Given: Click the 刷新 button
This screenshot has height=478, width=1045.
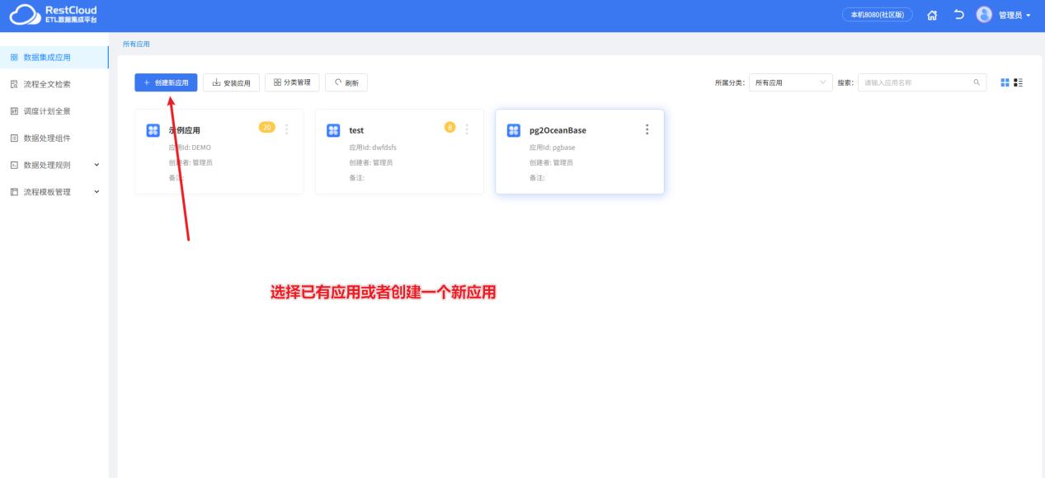Looking at the screenshot, I should click(x=346, y=82).
